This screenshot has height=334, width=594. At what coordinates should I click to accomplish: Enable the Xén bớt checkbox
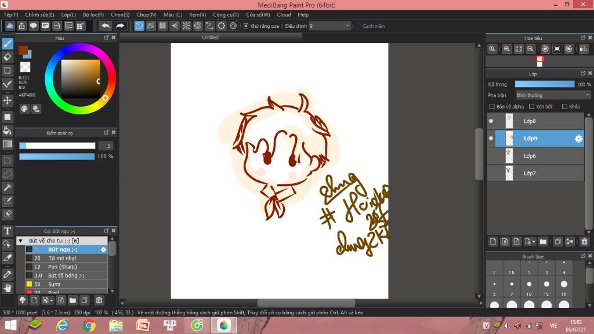click(531, 107)
